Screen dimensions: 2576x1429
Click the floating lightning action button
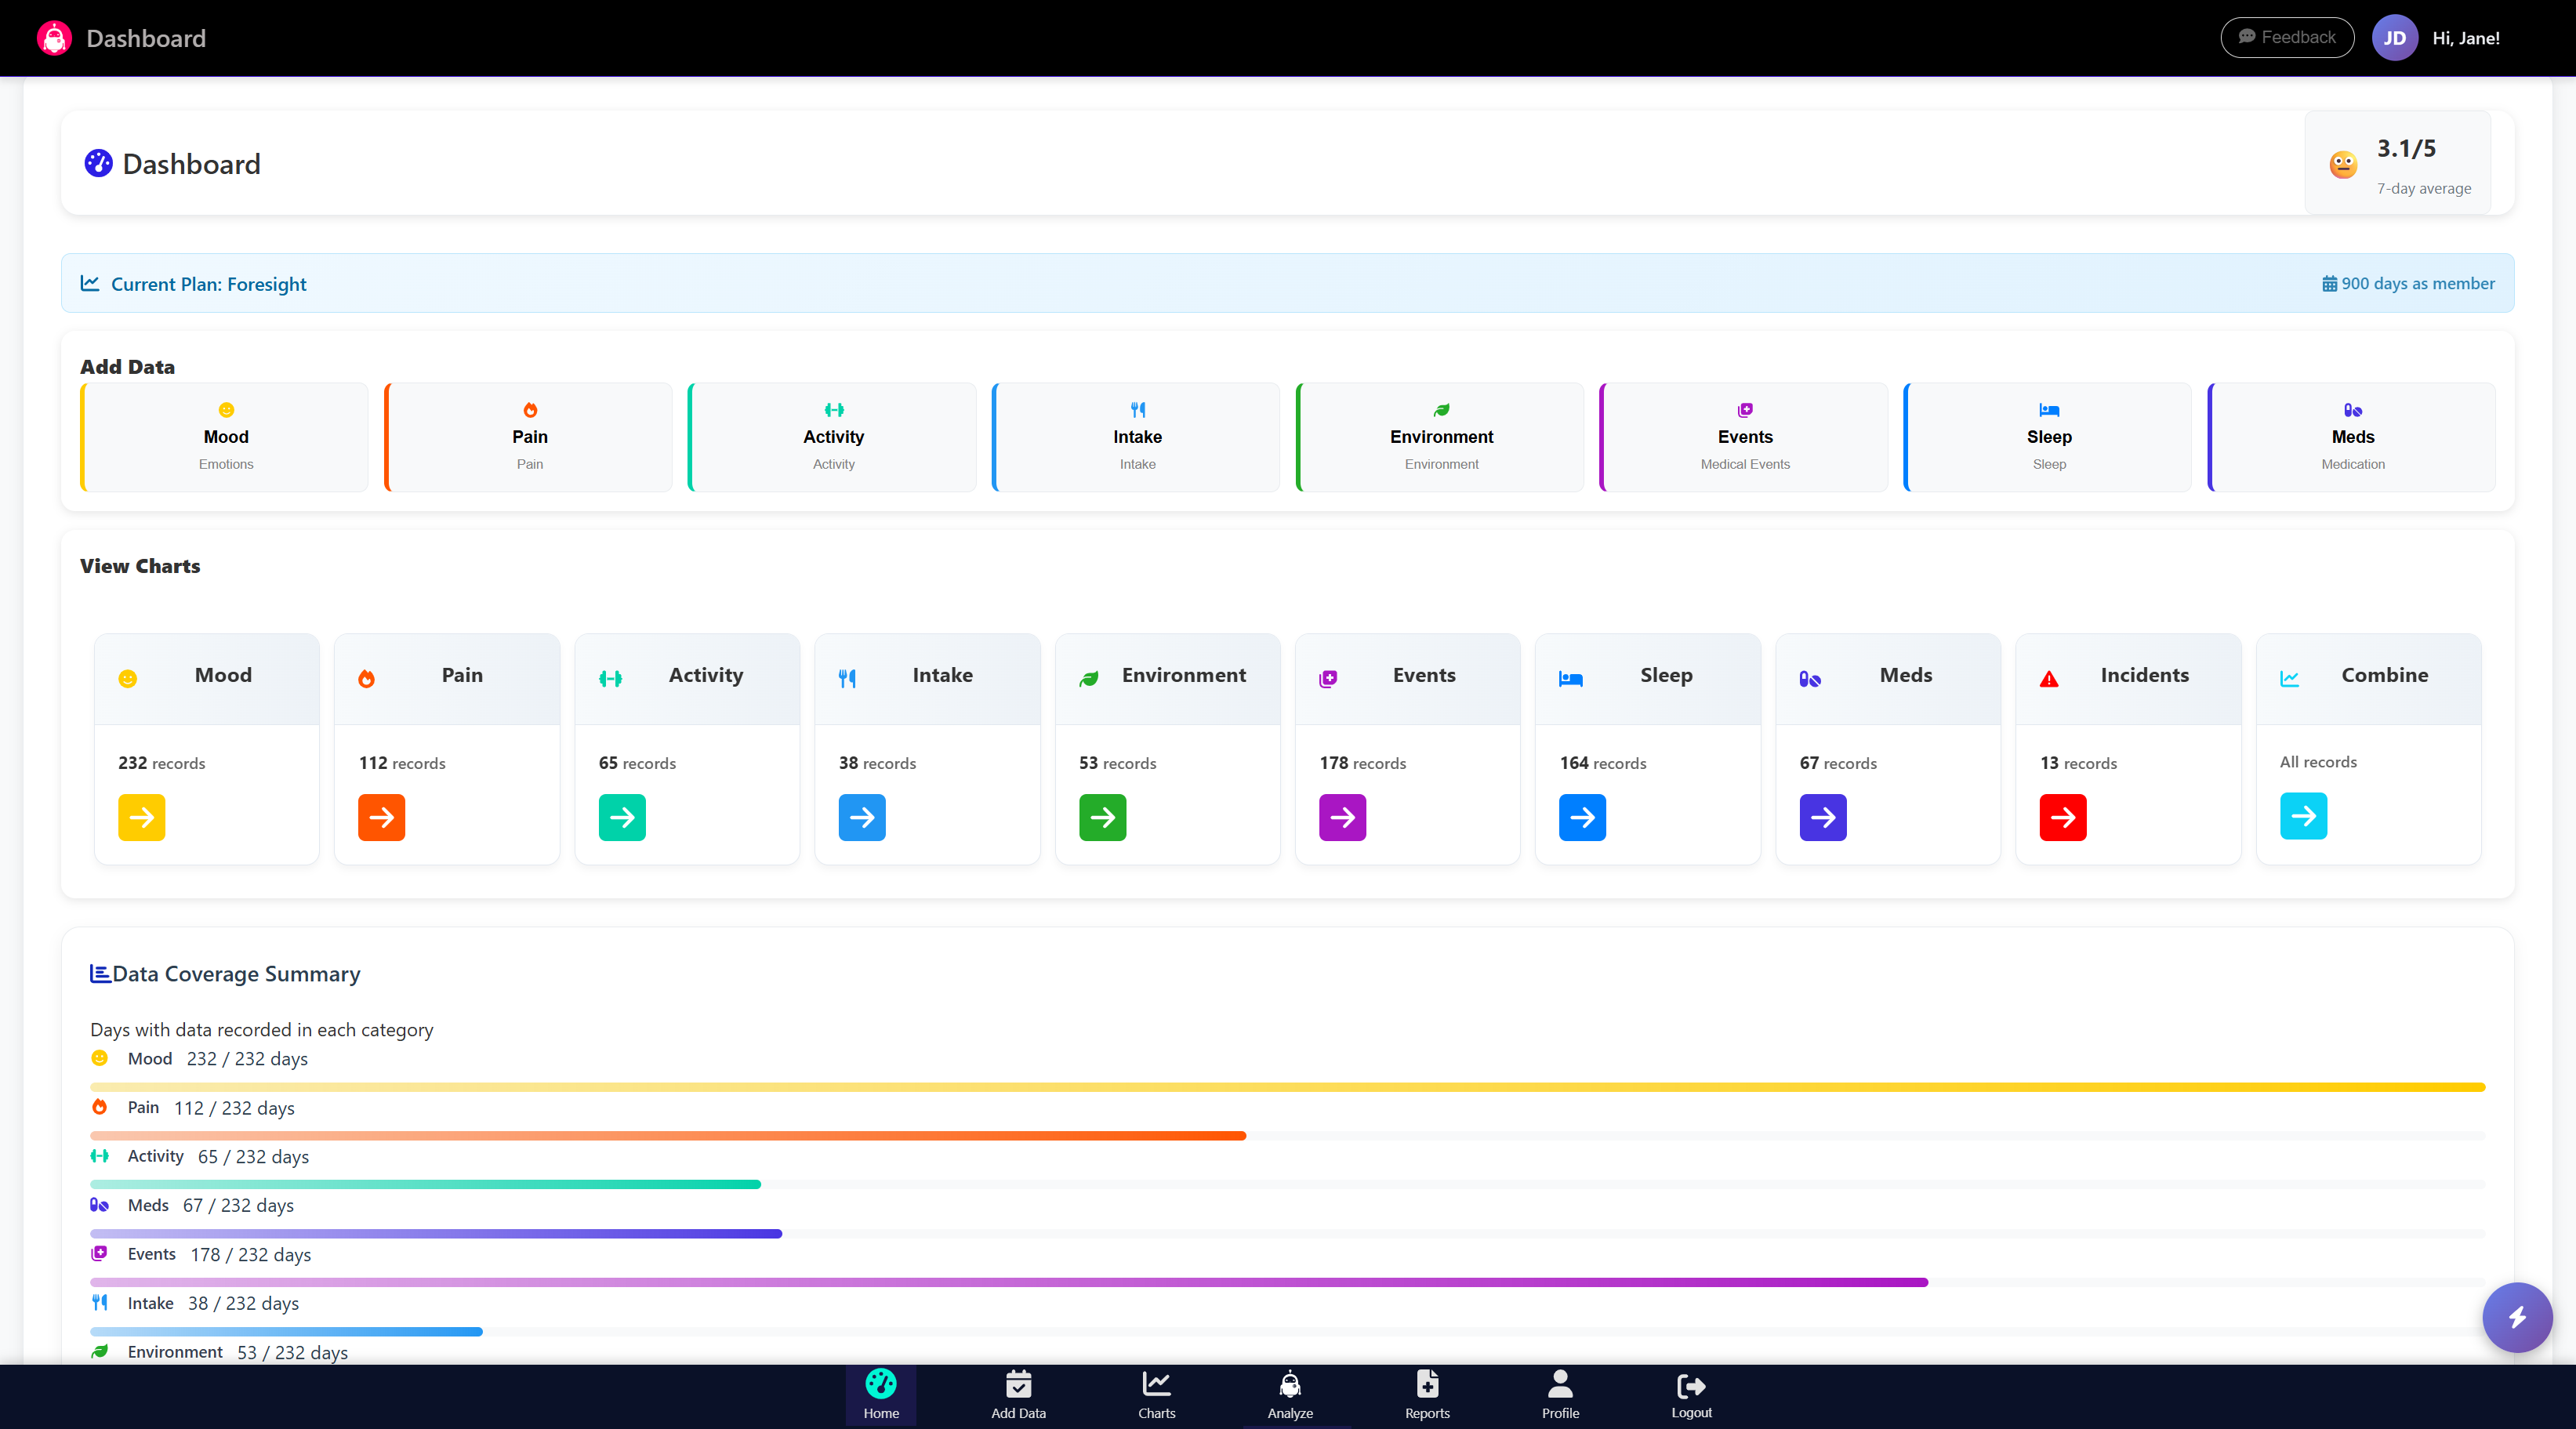2518,1317
